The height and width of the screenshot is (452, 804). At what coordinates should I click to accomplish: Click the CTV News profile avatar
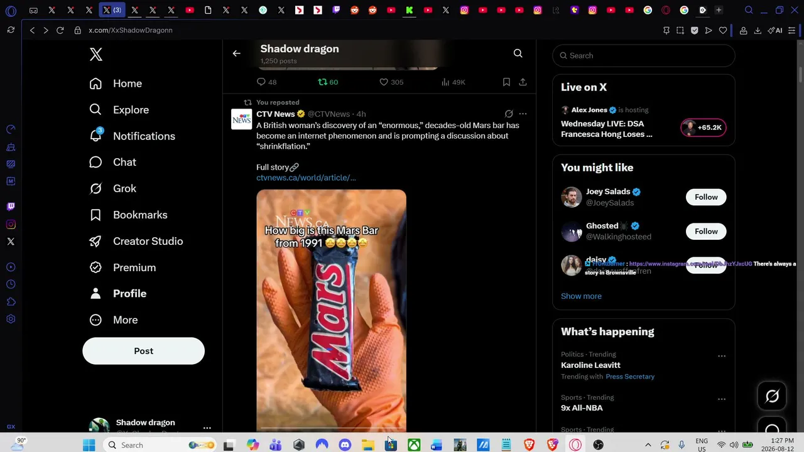(x=242, y=119)
